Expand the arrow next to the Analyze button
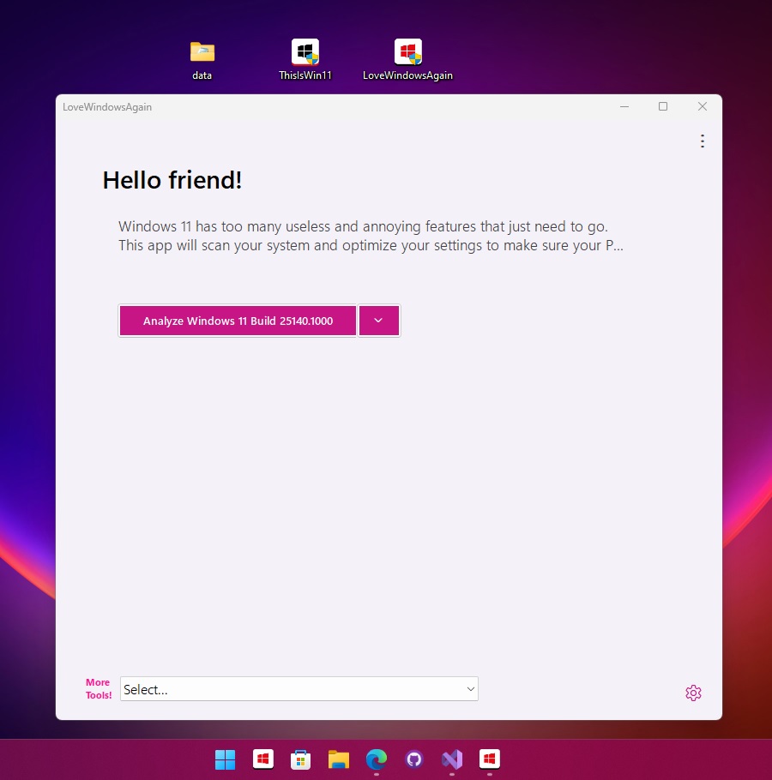The height and width of the screenshot is (780, 772). pos(378,321)
